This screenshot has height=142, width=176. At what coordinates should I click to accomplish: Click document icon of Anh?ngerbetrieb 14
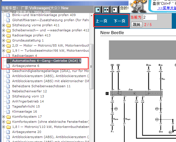[8, 101]
